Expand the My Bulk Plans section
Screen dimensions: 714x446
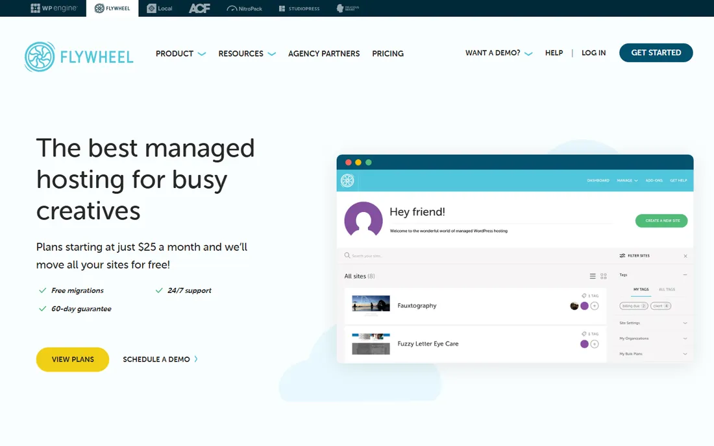pyautogui.click(x=653, y=354)
